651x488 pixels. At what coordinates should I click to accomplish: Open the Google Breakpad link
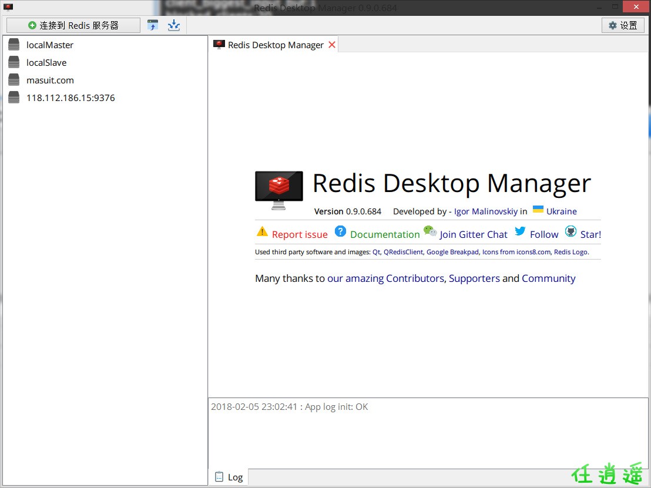point(452,252)
